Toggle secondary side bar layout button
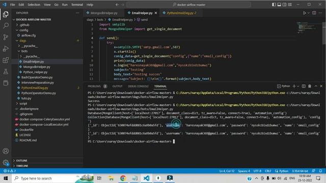 (284, 5)
